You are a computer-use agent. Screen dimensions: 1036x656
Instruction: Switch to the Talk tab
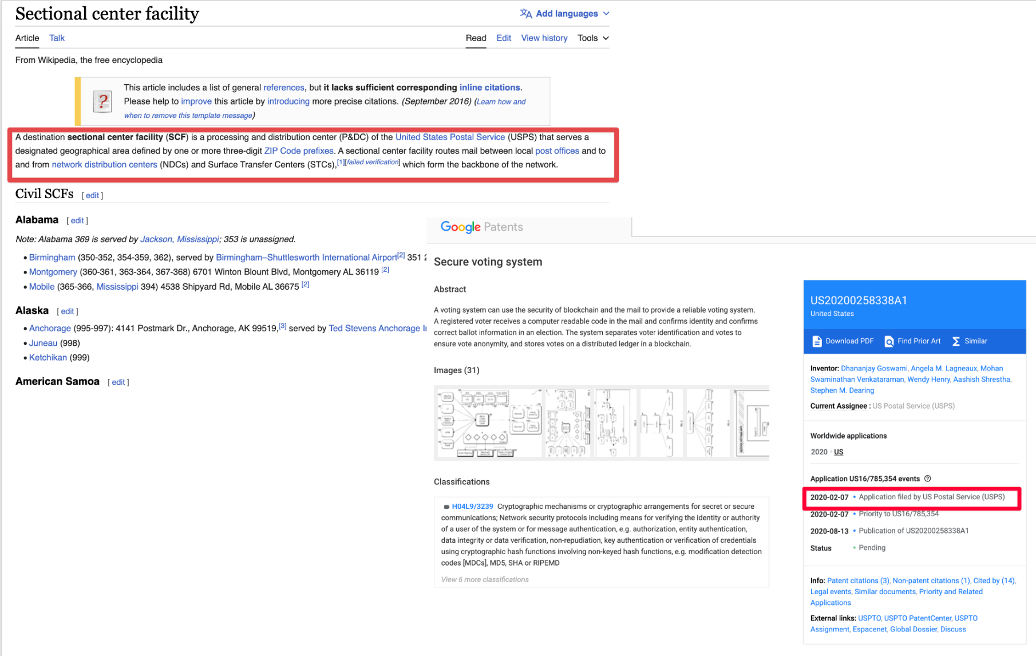pos(57,38)
